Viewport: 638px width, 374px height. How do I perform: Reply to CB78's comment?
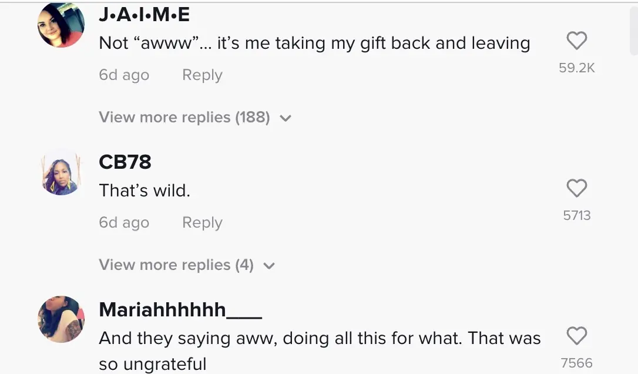point(202,222)
